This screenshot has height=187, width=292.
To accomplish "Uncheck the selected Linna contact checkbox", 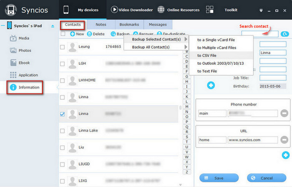I will pyautogui.click(x=63, y=114).
